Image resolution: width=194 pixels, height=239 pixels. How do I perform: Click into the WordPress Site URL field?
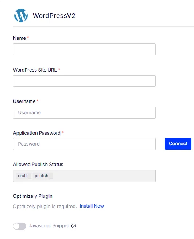[84, 81]
